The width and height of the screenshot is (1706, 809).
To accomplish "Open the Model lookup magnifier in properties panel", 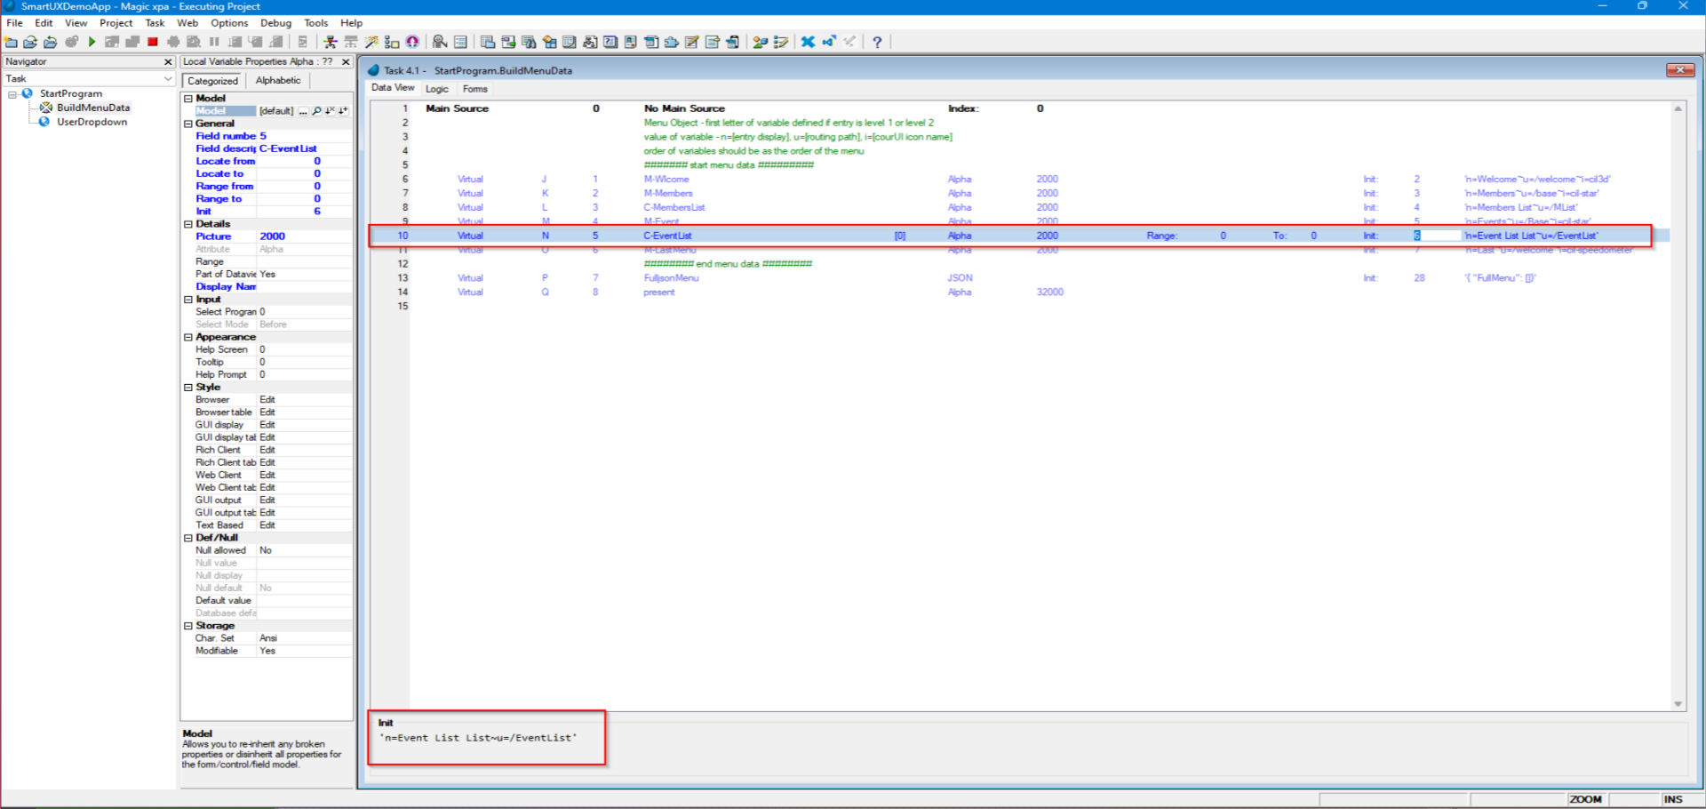I will (x=317, y=110).
